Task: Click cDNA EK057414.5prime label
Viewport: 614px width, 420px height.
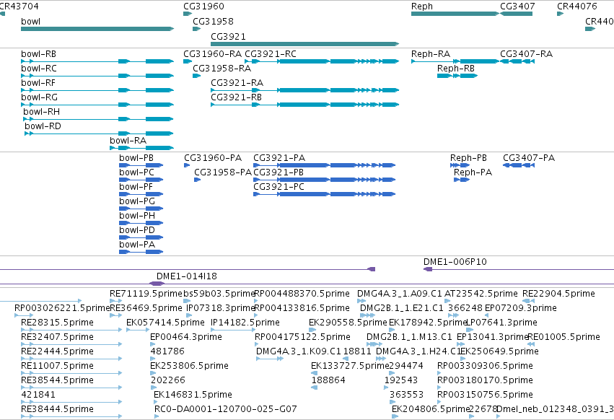Action: pos(165,323)
